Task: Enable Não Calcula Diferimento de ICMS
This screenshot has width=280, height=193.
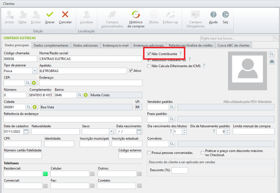Action: 149,66
